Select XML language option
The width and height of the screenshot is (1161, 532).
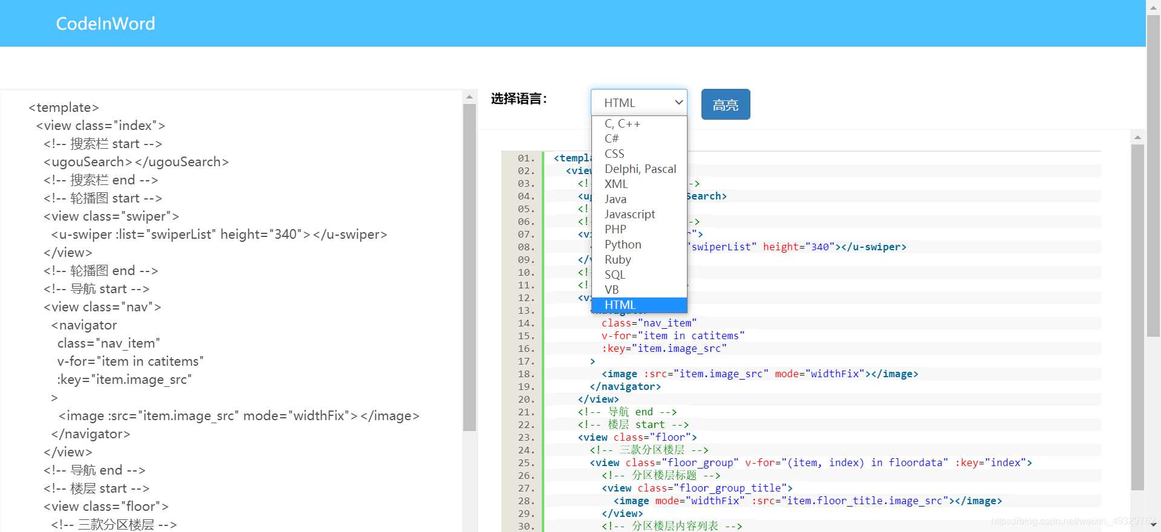point(639,184)
